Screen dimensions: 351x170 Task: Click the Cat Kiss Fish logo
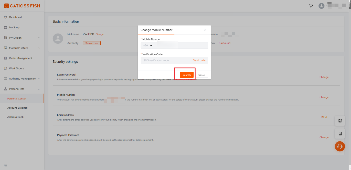(x=22, y=6)
